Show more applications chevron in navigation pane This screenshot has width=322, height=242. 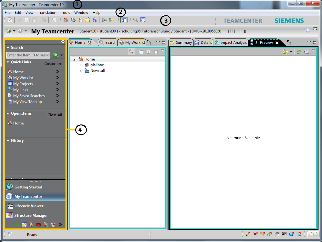(60, 225)
